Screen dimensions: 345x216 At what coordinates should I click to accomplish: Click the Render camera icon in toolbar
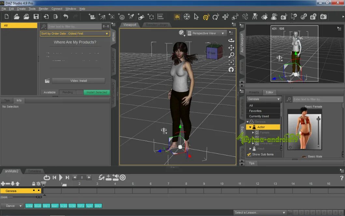click(x=323, y=17)
